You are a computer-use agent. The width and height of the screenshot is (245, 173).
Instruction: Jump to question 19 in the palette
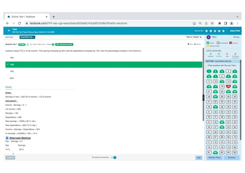point(229,87)
